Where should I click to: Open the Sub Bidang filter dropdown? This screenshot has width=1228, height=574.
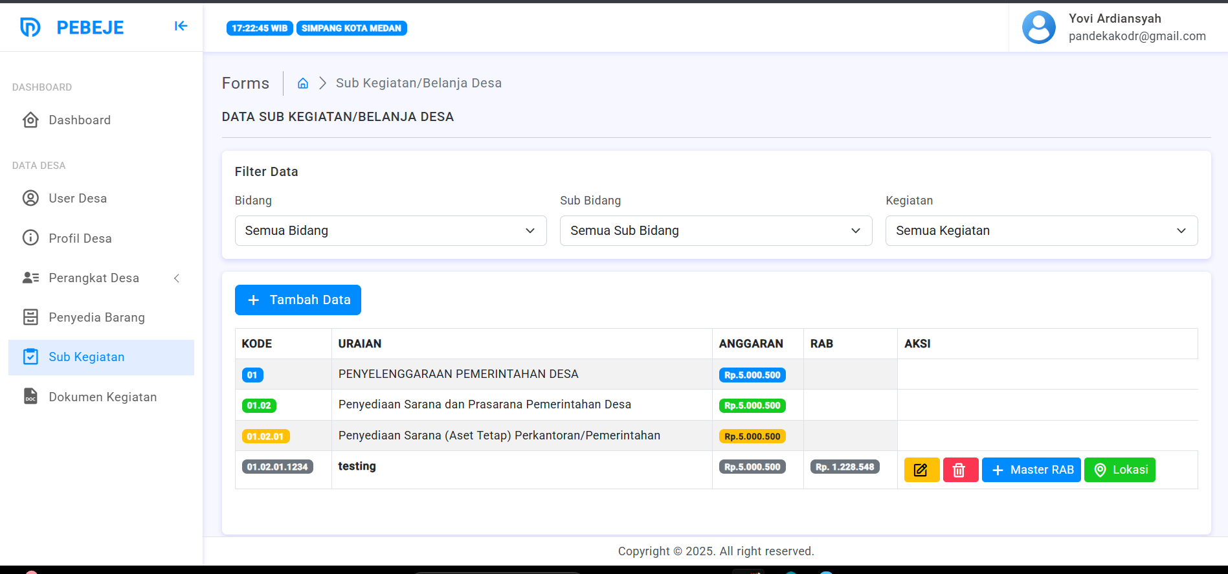tap(715, 231)
